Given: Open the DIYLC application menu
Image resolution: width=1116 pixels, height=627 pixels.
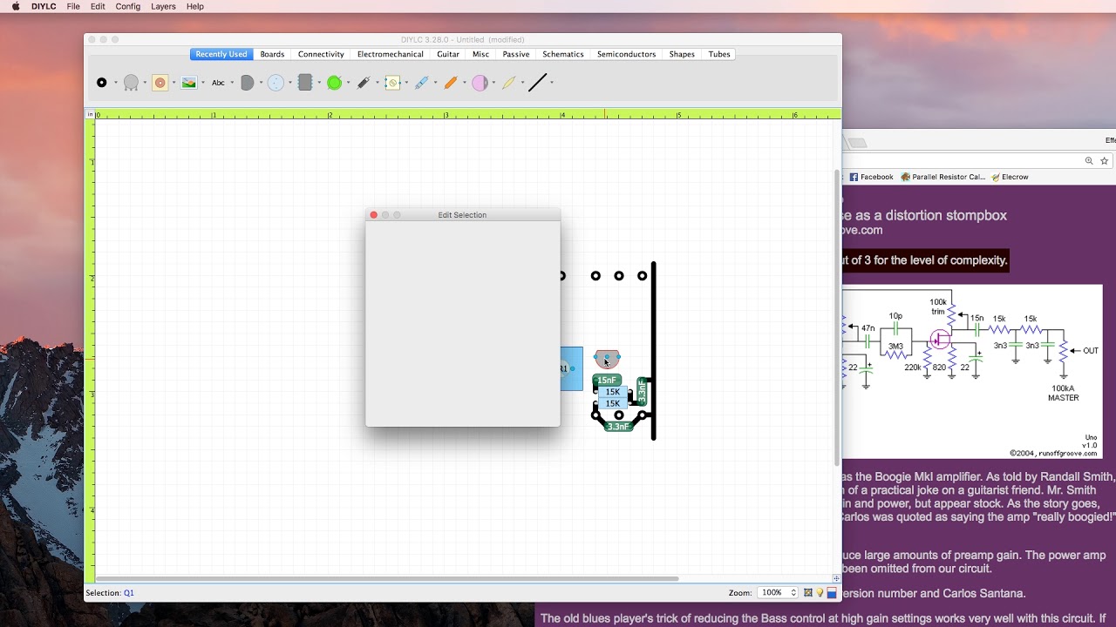Looking at the screenshot, I should (44, 6).
